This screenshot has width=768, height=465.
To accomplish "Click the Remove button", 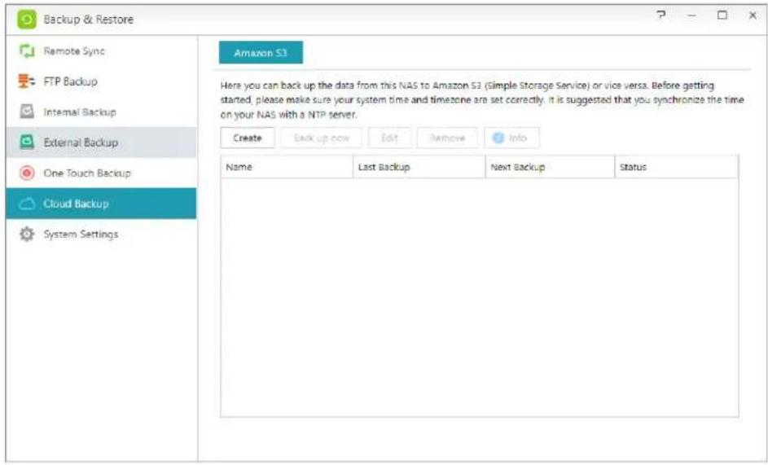I will 447,138.
